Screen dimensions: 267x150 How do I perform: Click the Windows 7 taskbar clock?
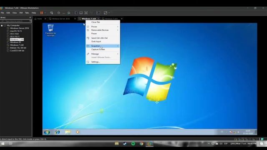coord(248,132)
